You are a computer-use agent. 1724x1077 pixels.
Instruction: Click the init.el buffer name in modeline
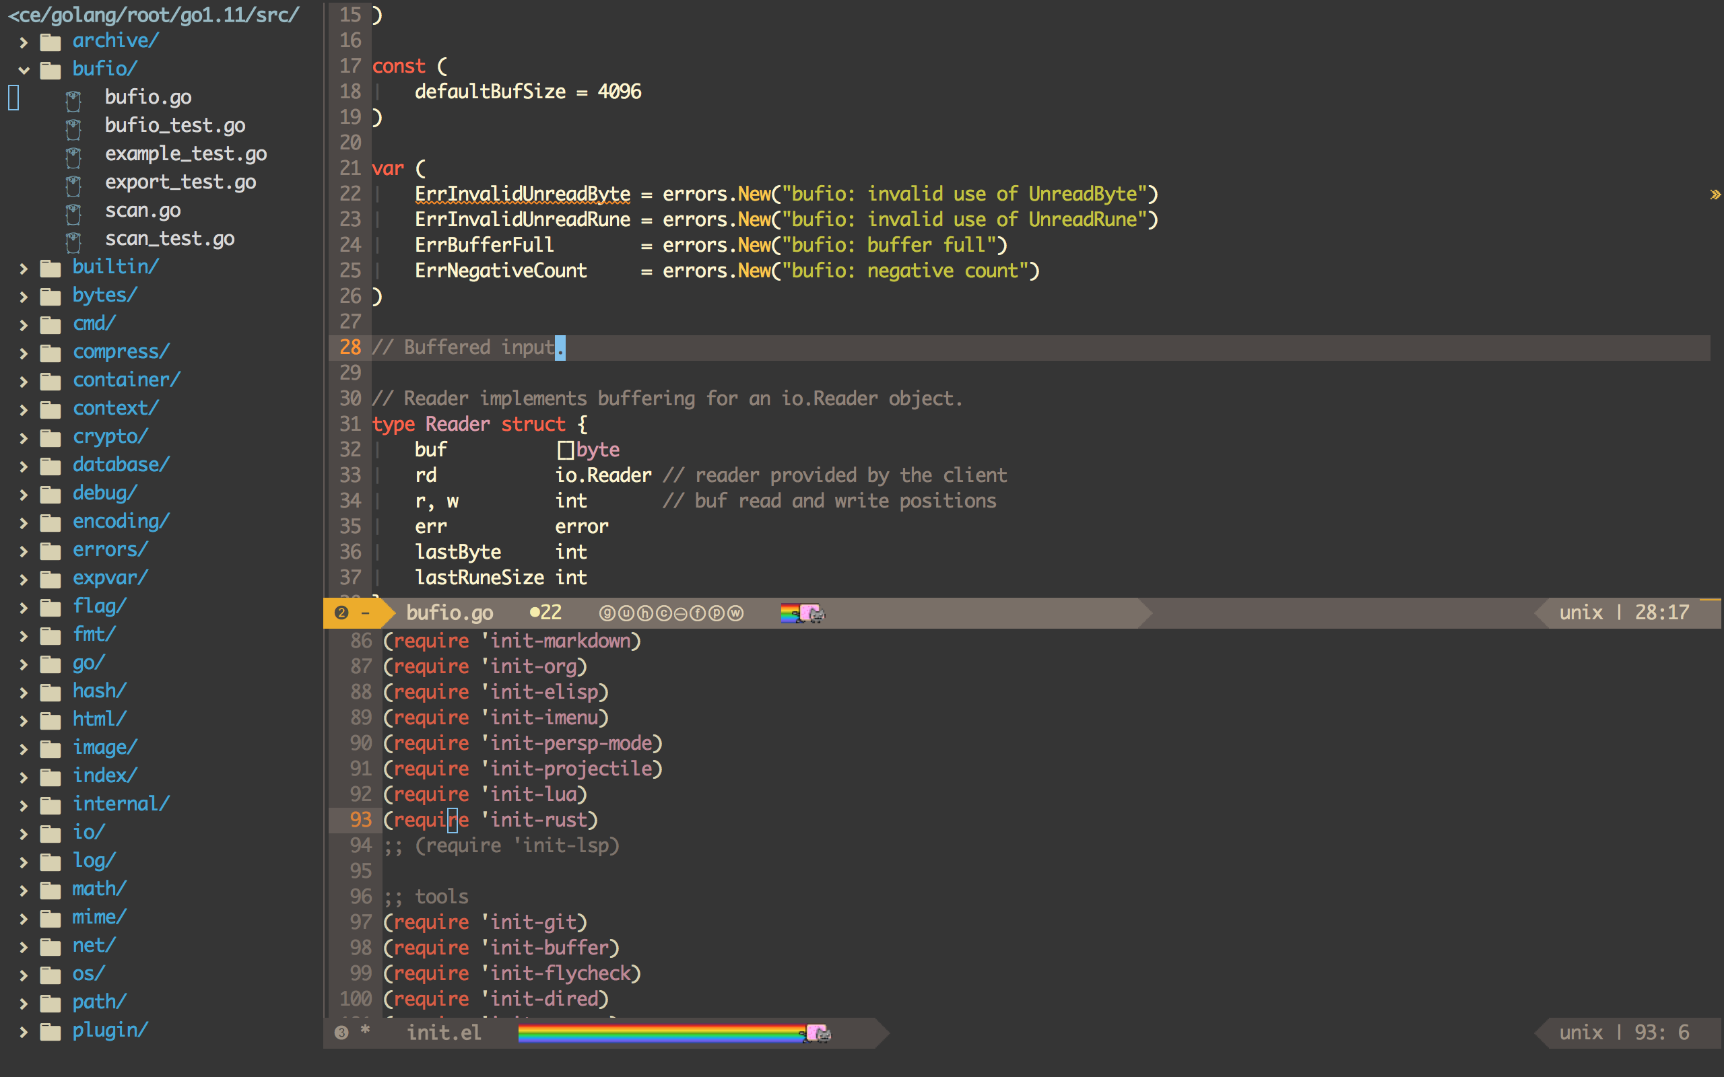tap(444, 1033)
